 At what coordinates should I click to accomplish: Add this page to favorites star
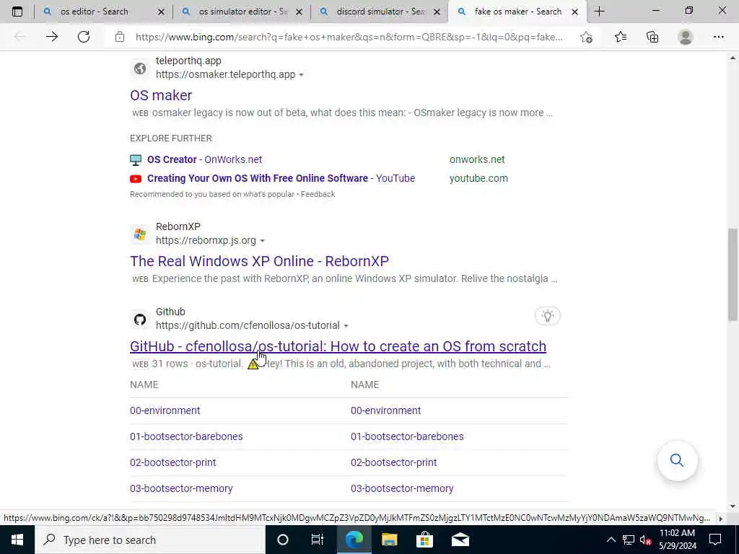point(586,37)
